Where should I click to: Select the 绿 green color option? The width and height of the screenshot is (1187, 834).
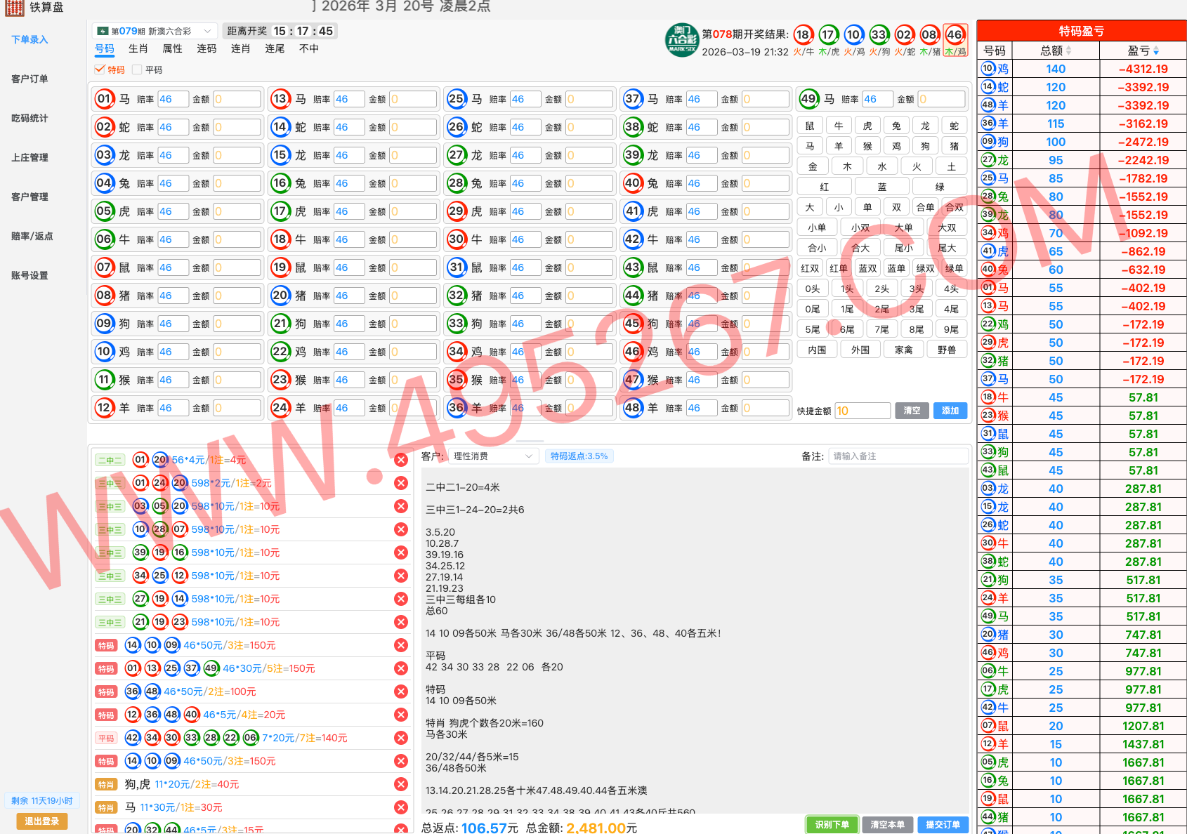[939, 186]
